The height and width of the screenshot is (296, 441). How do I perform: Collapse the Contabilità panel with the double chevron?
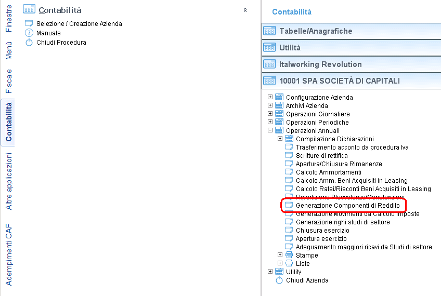(245, 10)
